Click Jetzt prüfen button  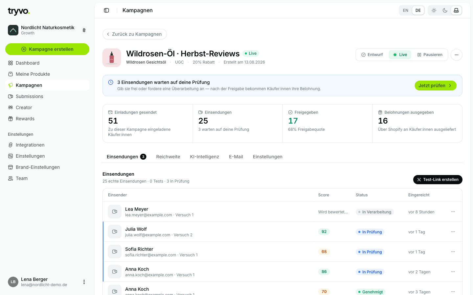coord(436,86)
